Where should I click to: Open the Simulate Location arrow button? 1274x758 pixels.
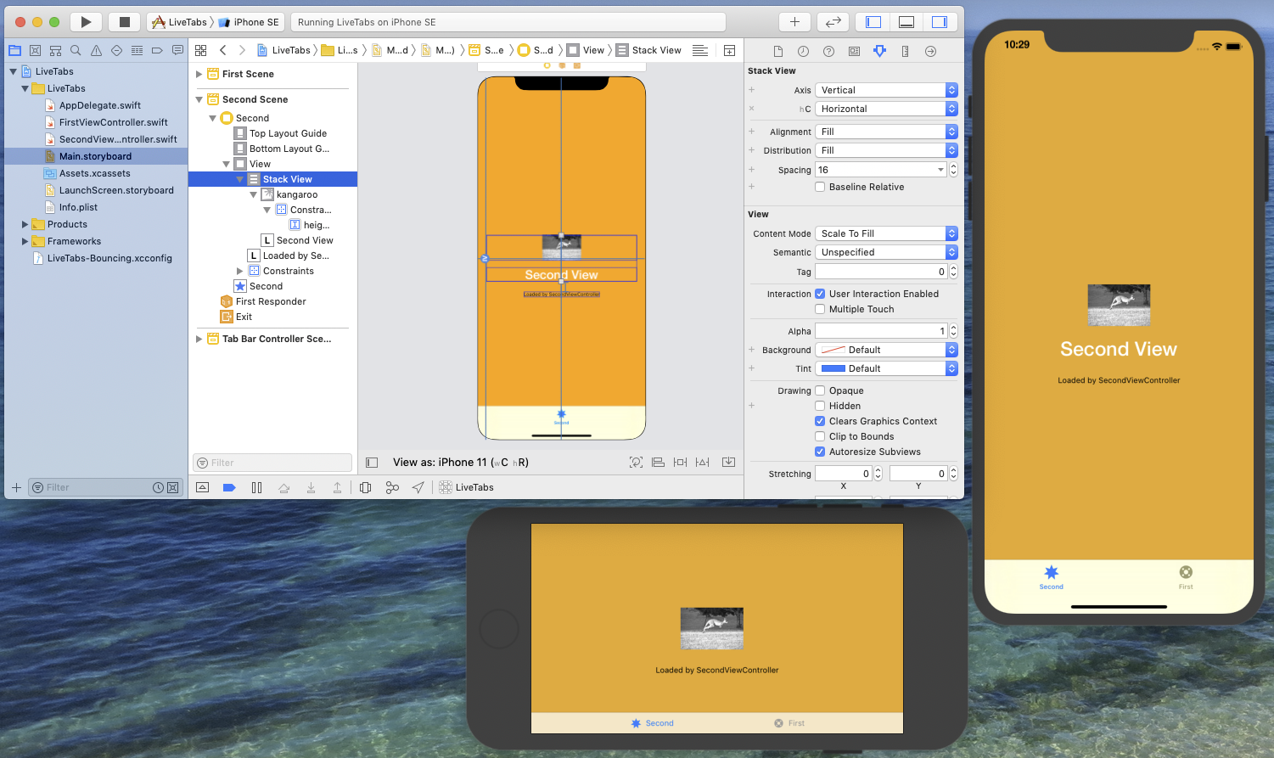(x=418, y=487)
